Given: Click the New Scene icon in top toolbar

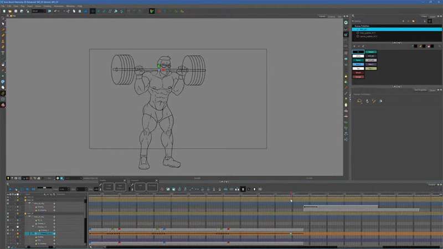Looking at the screenshot, I should [4, 11].
